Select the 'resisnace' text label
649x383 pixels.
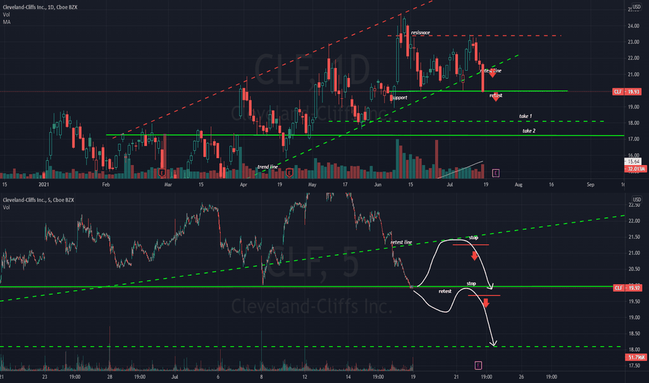420,33
